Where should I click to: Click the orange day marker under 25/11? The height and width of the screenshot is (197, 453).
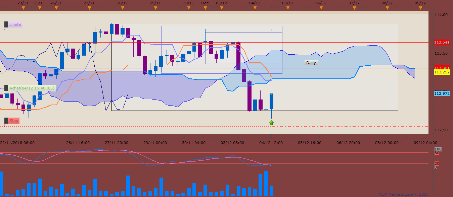tap(40, 8)
